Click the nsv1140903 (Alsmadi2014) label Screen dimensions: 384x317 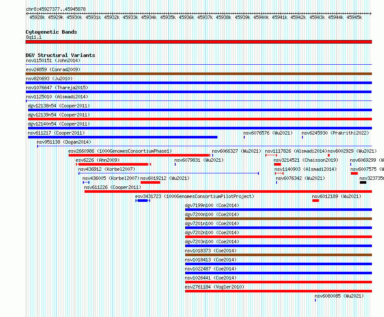click(x=305, y=169)
